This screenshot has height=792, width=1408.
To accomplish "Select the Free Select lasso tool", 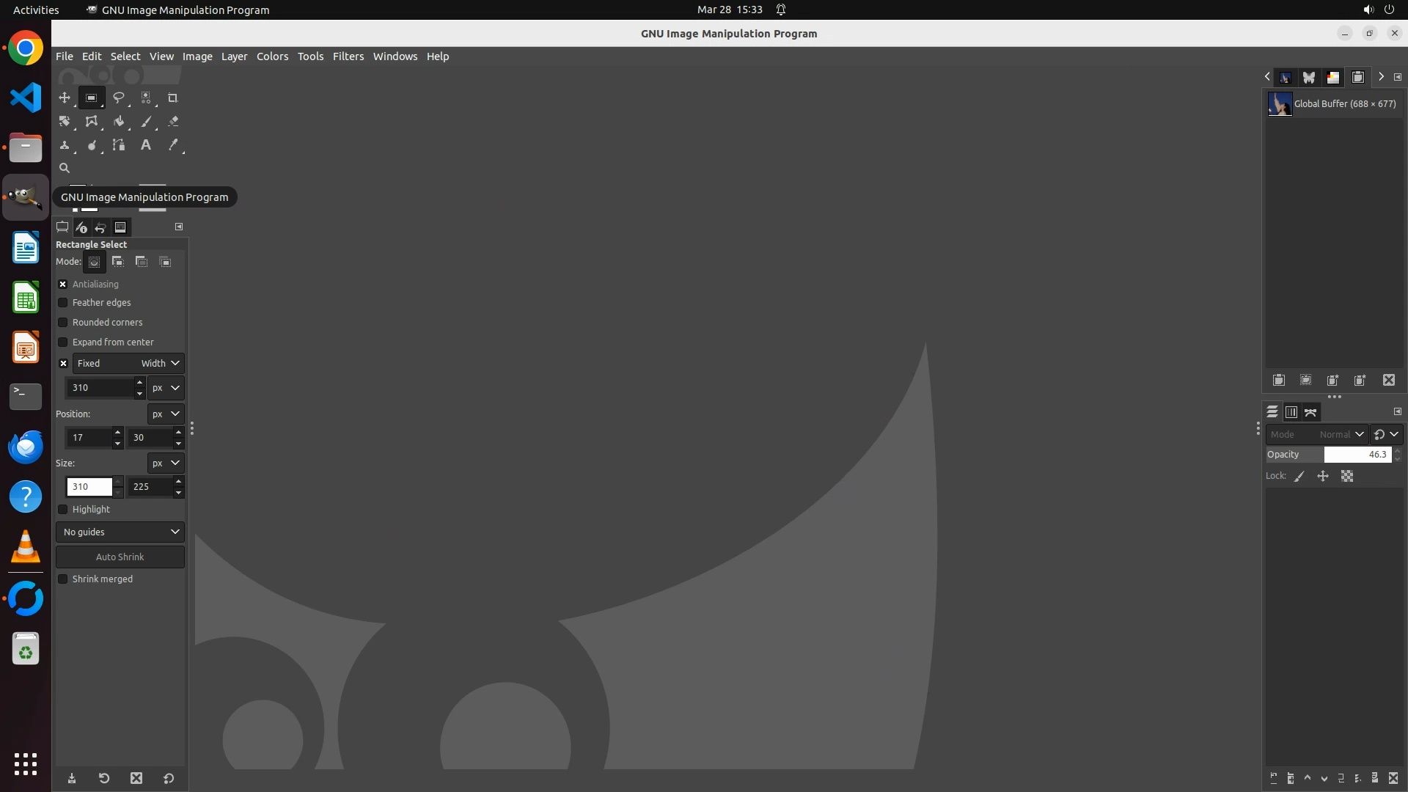I will point(118,98).
